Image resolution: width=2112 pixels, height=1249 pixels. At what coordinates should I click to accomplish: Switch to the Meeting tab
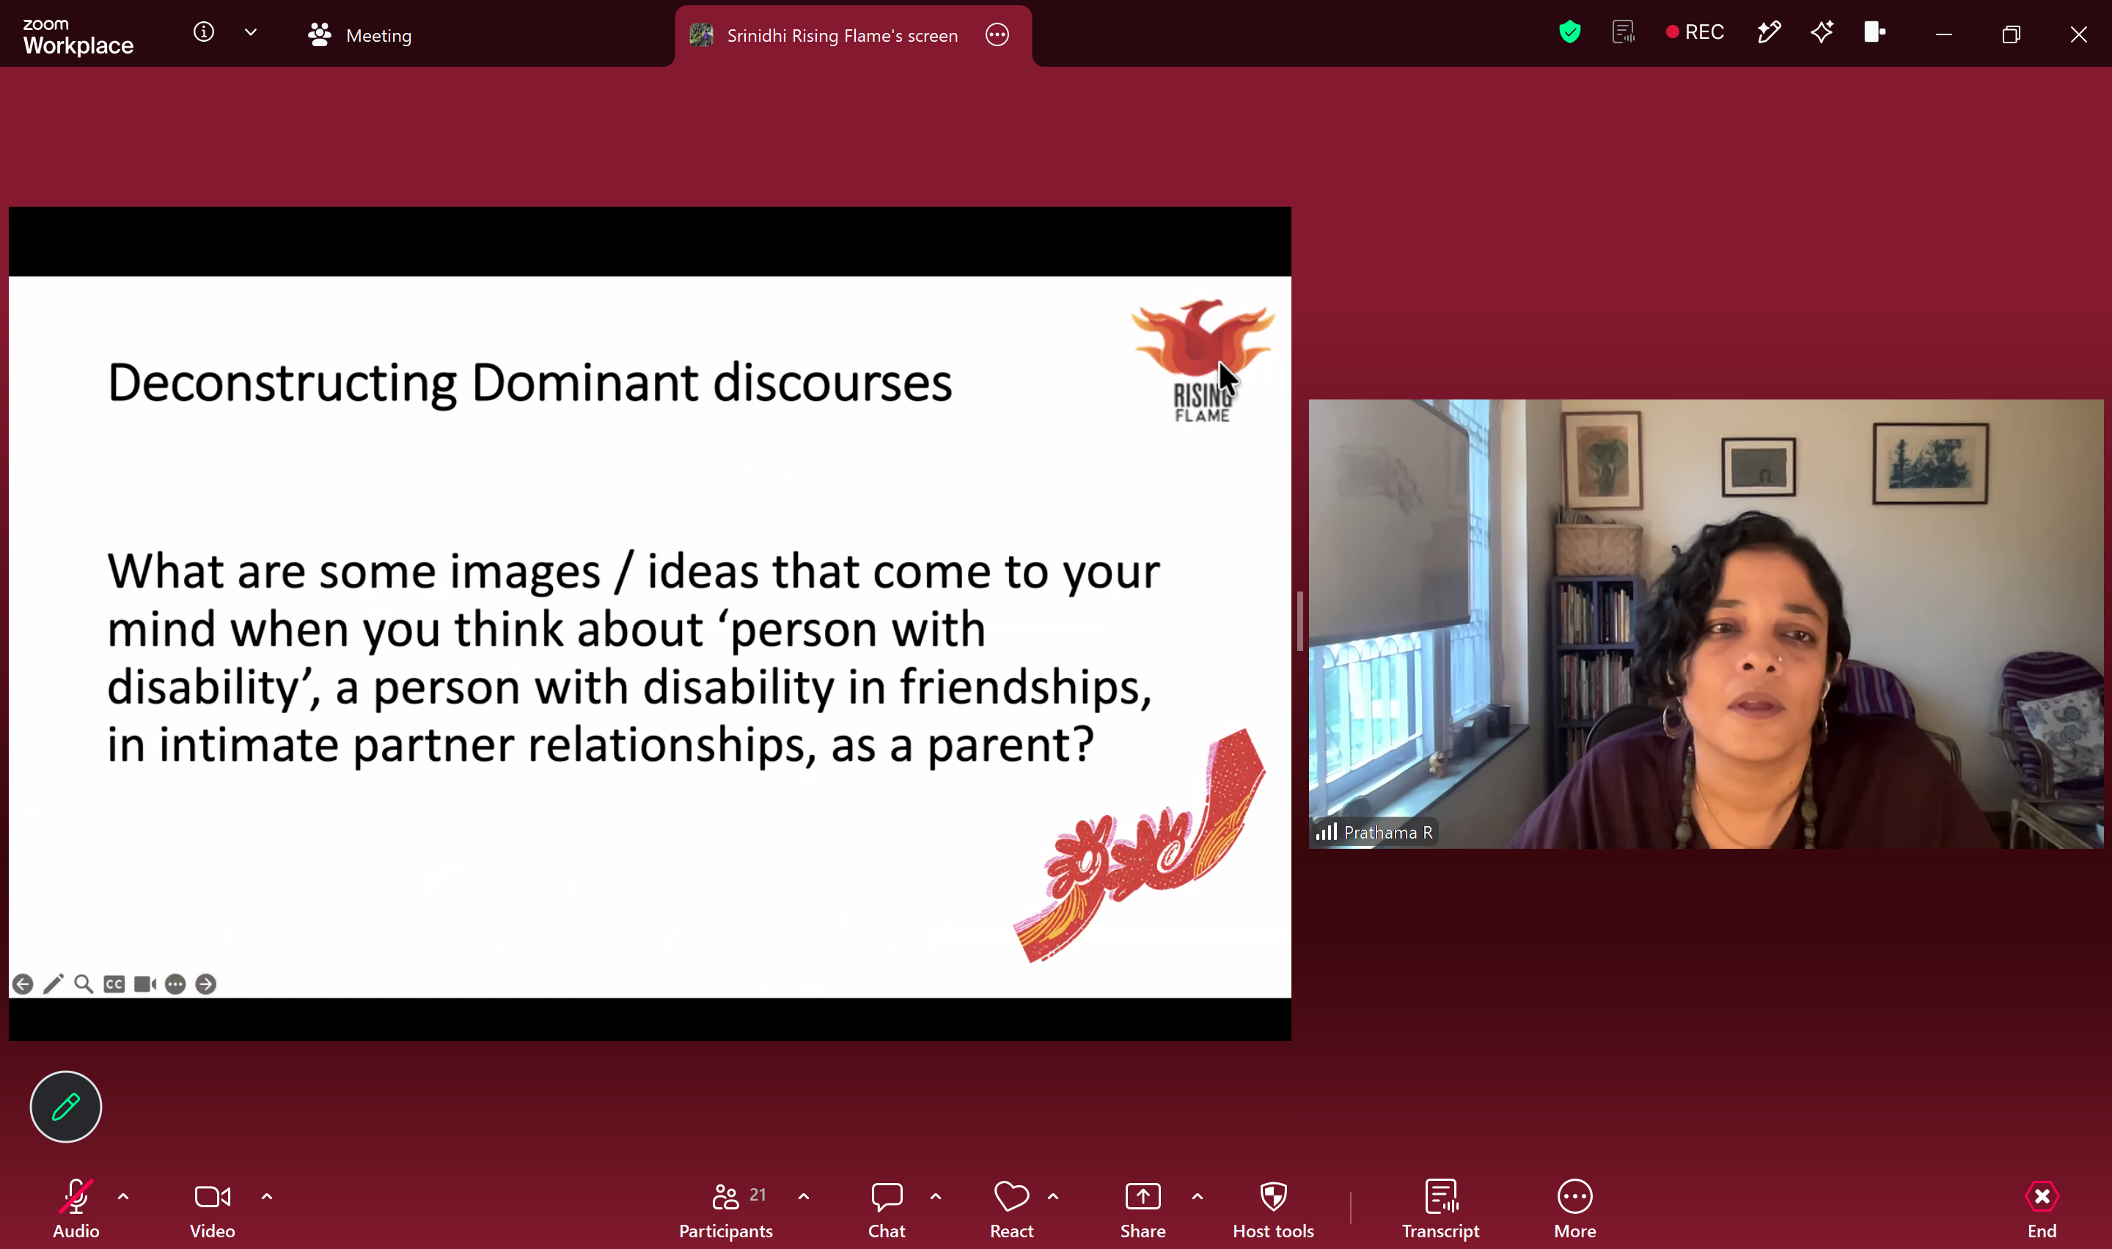pyautogui.click(x=360, y=34)
